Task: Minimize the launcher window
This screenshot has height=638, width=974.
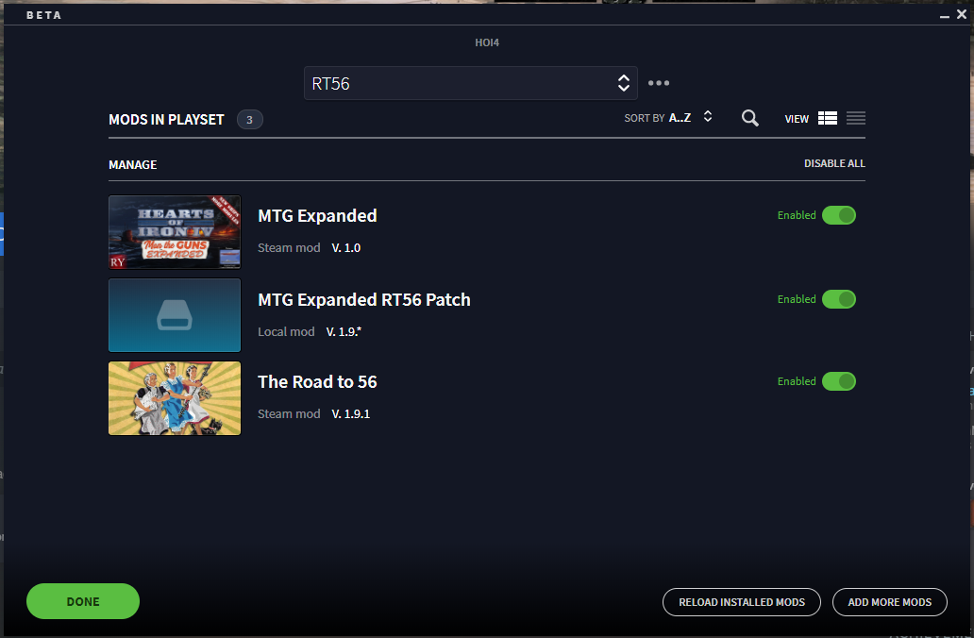Action: tap(945, 15)
